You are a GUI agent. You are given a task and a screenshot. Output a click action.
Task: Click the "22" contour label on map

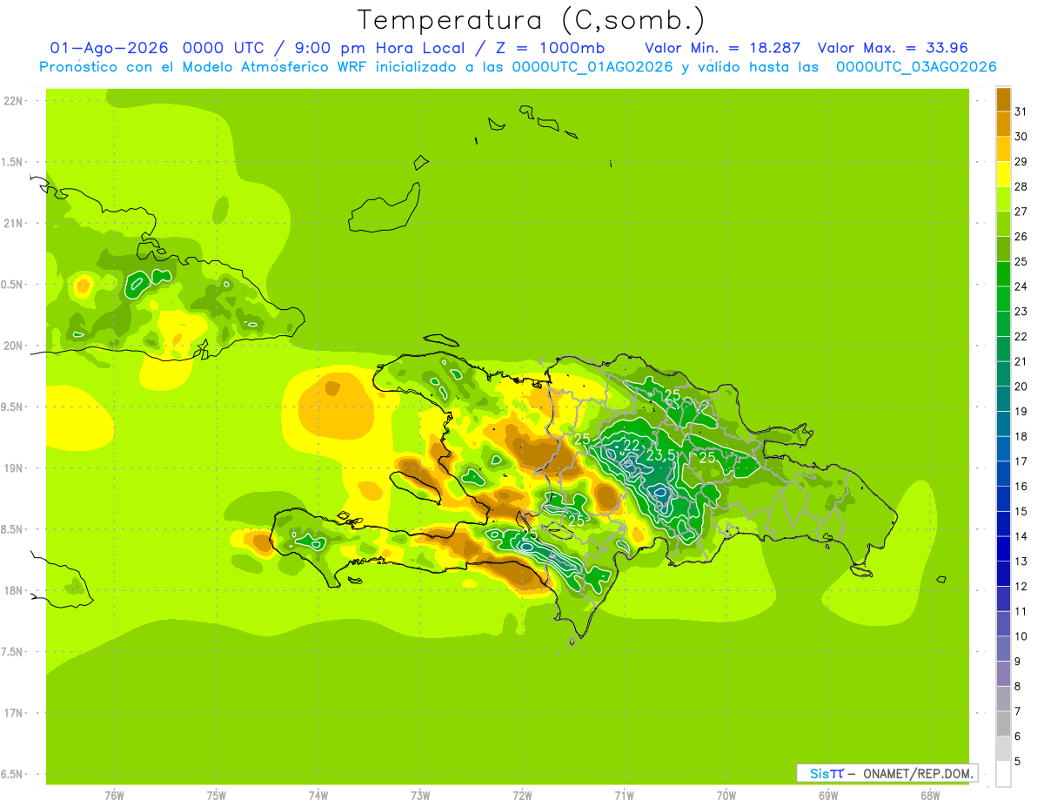(x=632, y=446)
